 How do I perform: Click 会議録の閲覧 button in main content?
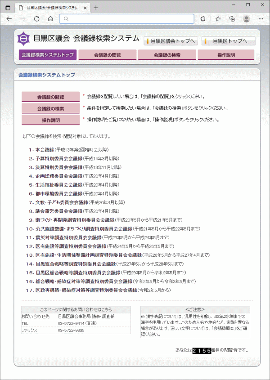pyautogui.click(x=51, y=97)
